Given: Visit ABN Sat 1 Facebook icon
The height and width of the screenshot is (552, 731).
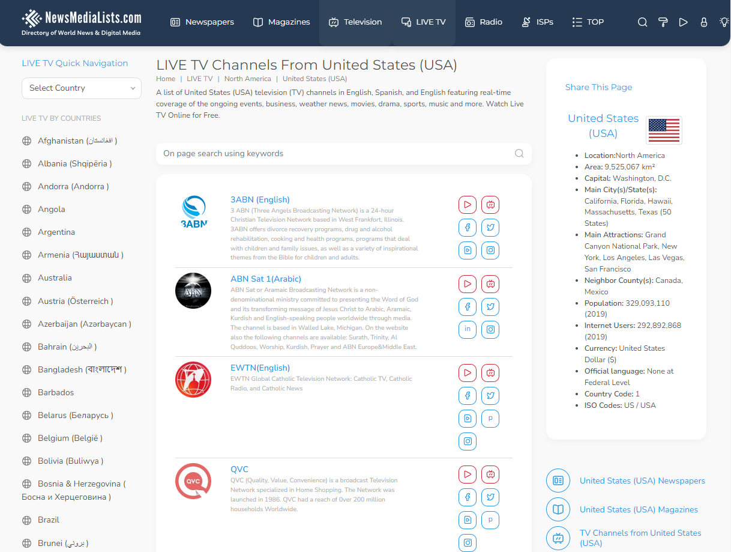Looking at the screenshot, I should coord(468,307).
